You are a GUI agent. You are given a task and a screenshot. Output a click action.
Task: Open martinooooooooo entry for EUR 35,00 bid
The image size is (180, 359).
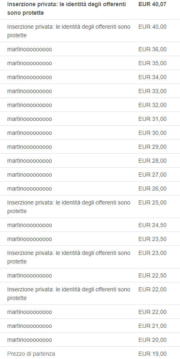pos(29,63)
